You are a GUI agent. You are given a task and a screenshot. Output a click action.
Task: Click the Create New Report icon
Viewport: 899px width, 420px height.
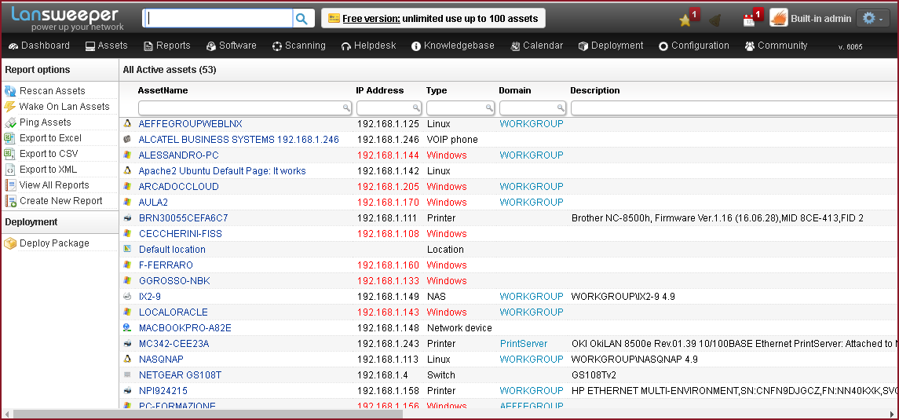click(9, 201)
